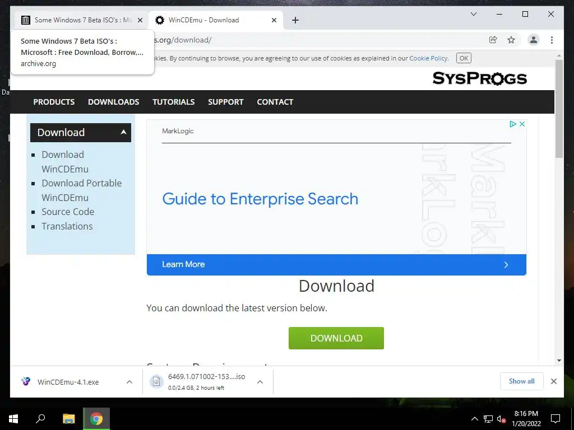Close the WinCDEmu - Download tab
574x430 pixels.
coord(274,20)
